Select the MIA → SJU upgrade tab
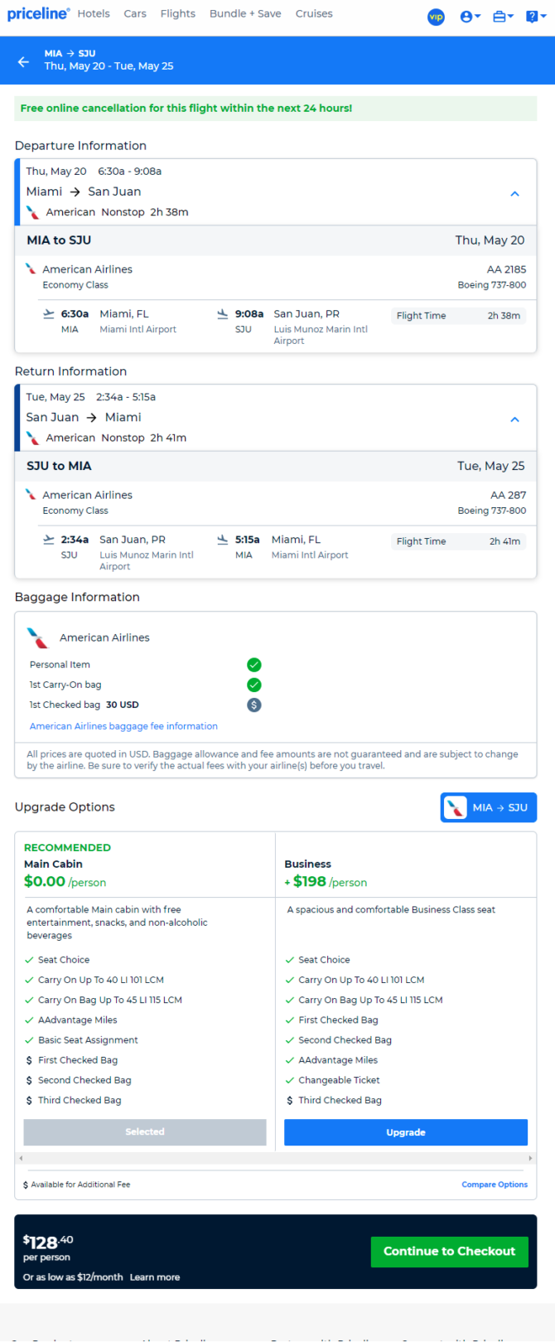 (489, 807)
